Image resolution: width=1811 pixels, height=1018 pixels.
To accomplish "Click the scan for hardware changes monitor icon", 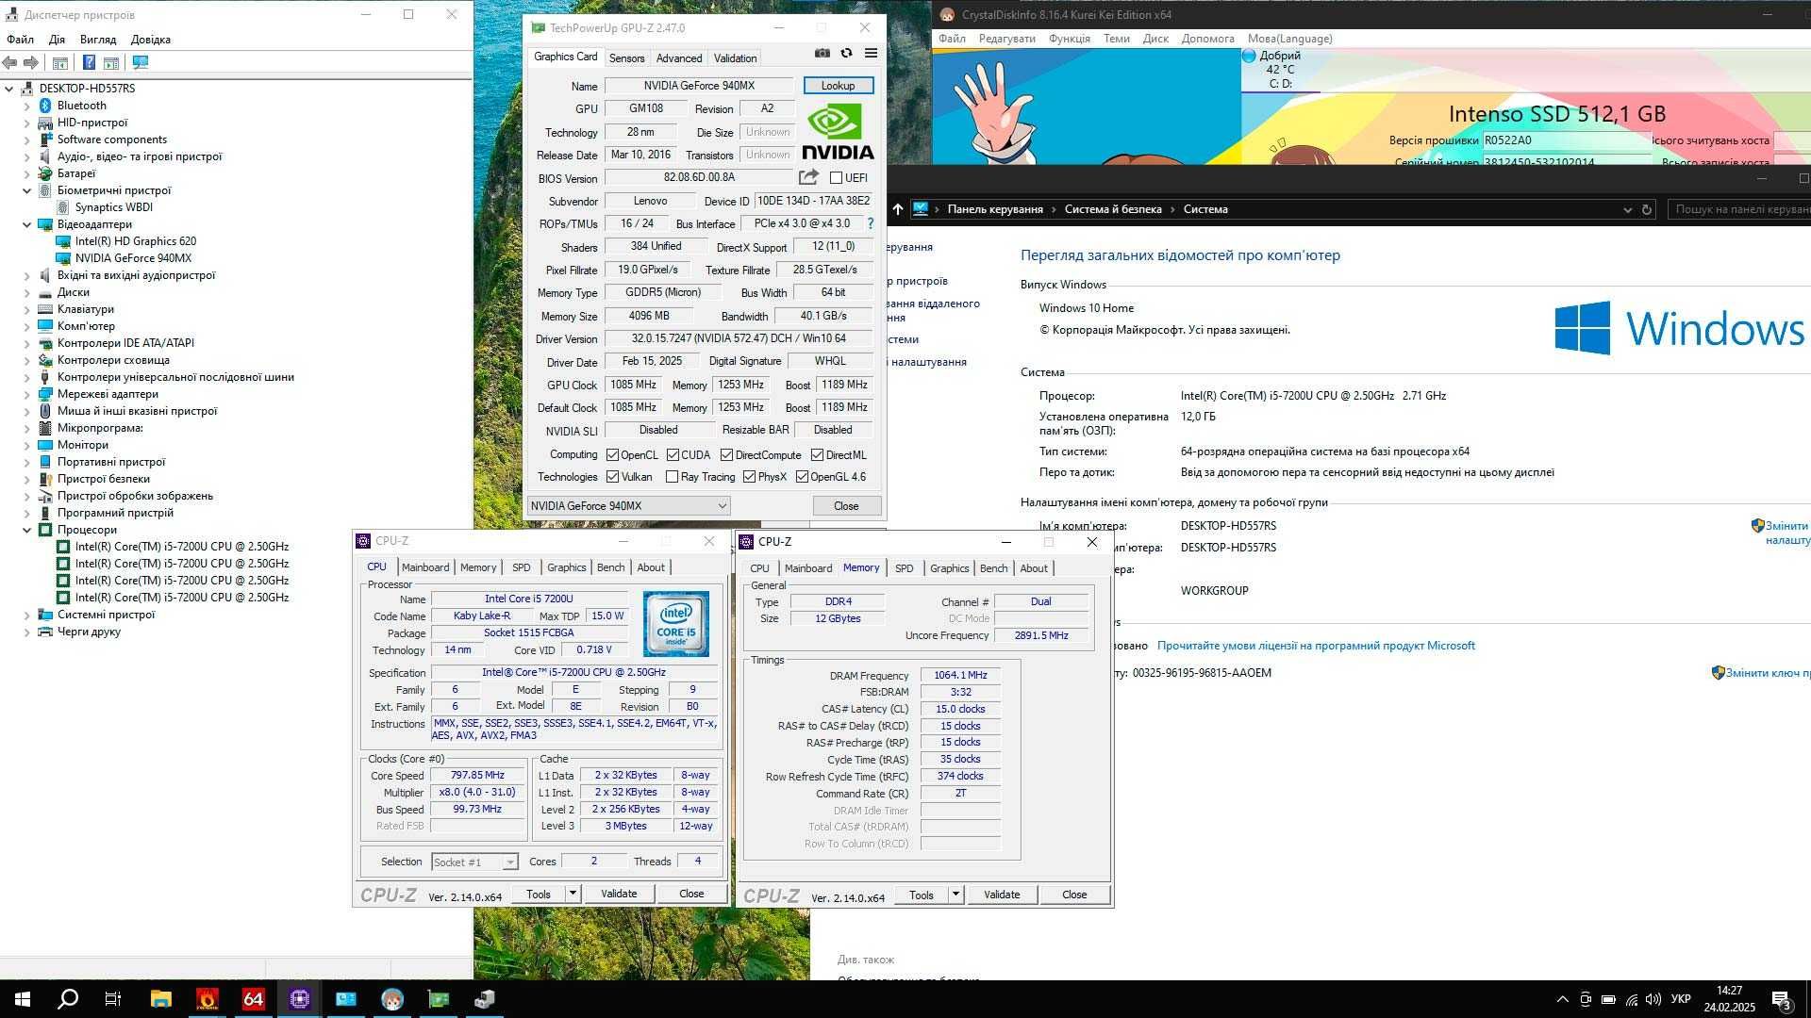I will pos(141,62).
